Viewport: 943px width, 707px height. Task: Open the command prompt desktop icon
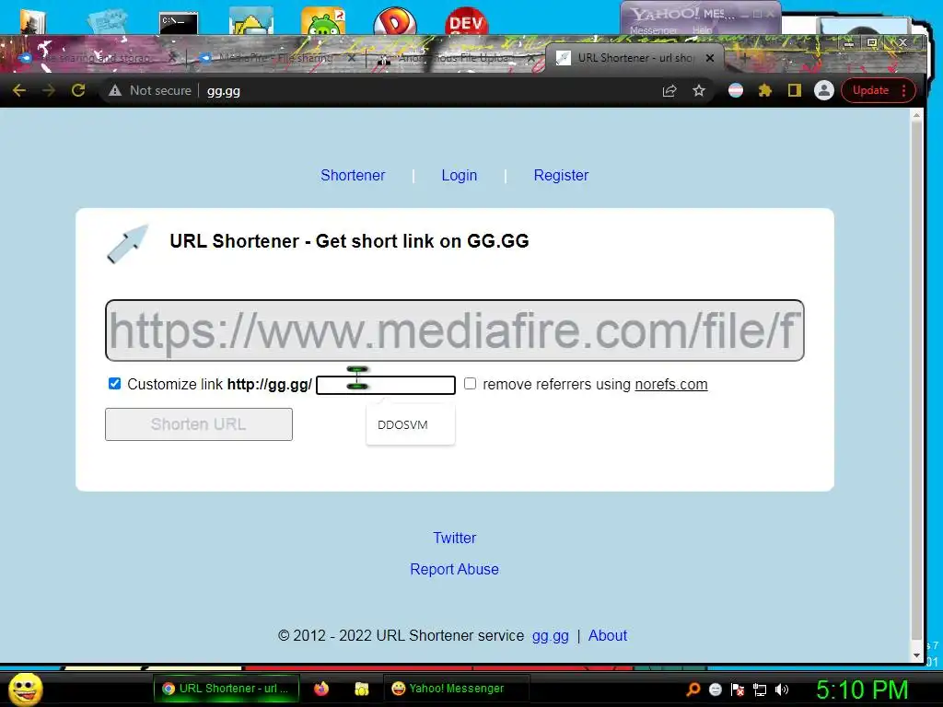tap(179, 23)
